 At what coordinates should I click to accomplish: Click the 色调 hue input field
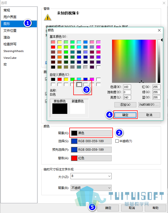coord(127,87)
